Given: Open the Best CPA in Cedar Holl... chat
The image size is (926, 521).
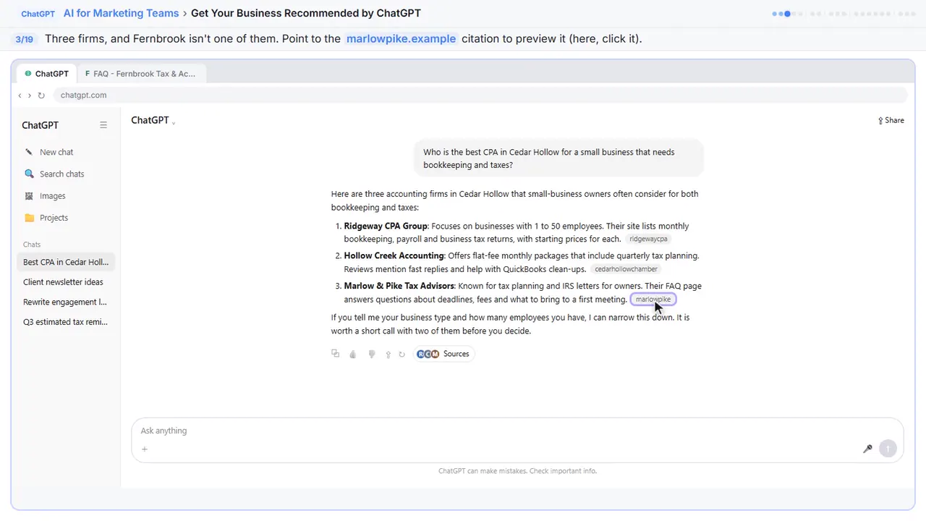Looking at the screenshot, I should (x=66, y=262).
